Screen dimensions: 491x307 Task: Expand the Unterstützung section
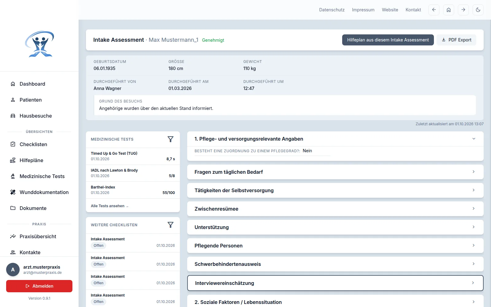coord(335,227)
